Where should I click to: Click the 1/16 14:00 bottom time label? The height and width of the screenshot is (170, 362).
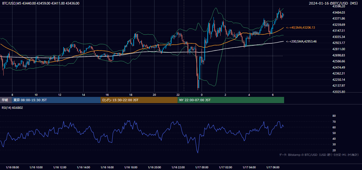click(x=84, y=167)
